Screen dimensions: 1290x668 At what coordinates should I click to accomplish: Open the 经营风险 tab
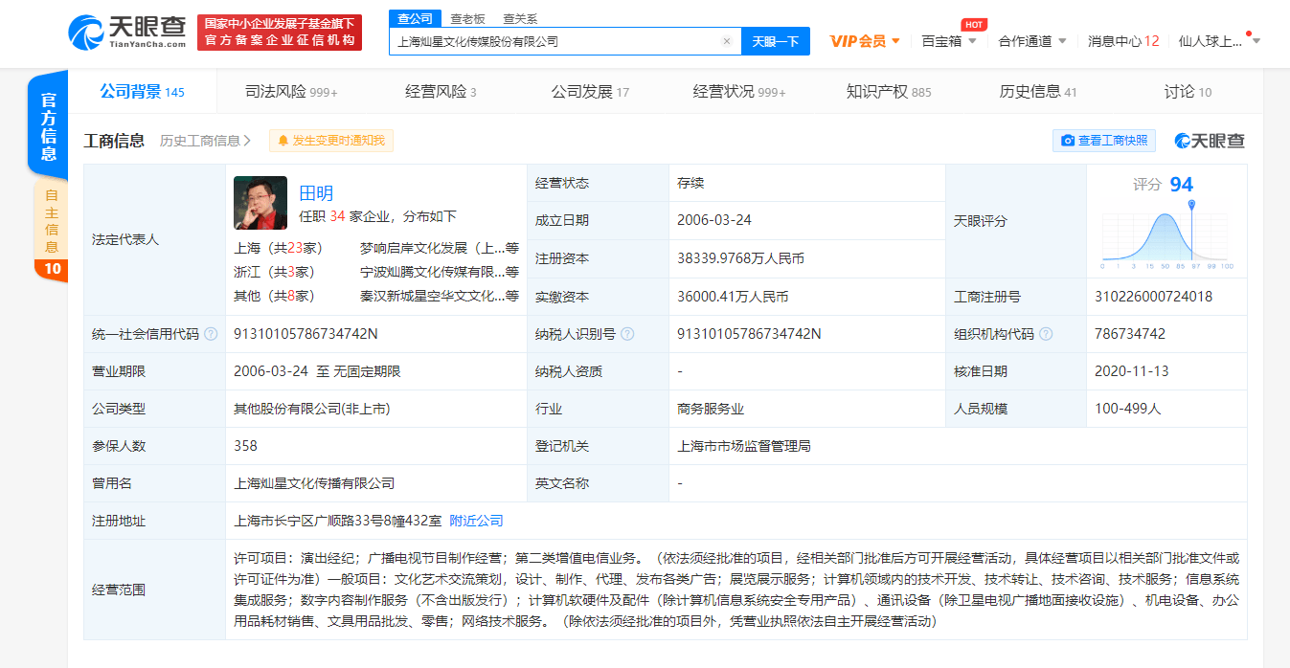pyautogui.click(x=441, y=92)
